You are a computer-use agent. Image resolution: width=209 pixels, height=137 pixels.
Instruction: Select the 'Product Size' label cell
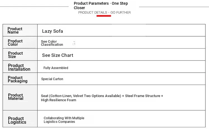[20, 55]
